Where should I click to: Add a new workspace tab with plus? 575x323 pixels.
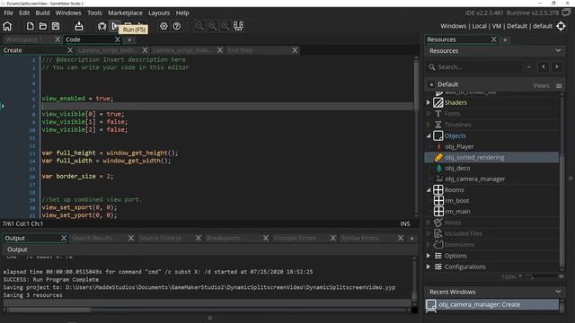tap(129, 39)
